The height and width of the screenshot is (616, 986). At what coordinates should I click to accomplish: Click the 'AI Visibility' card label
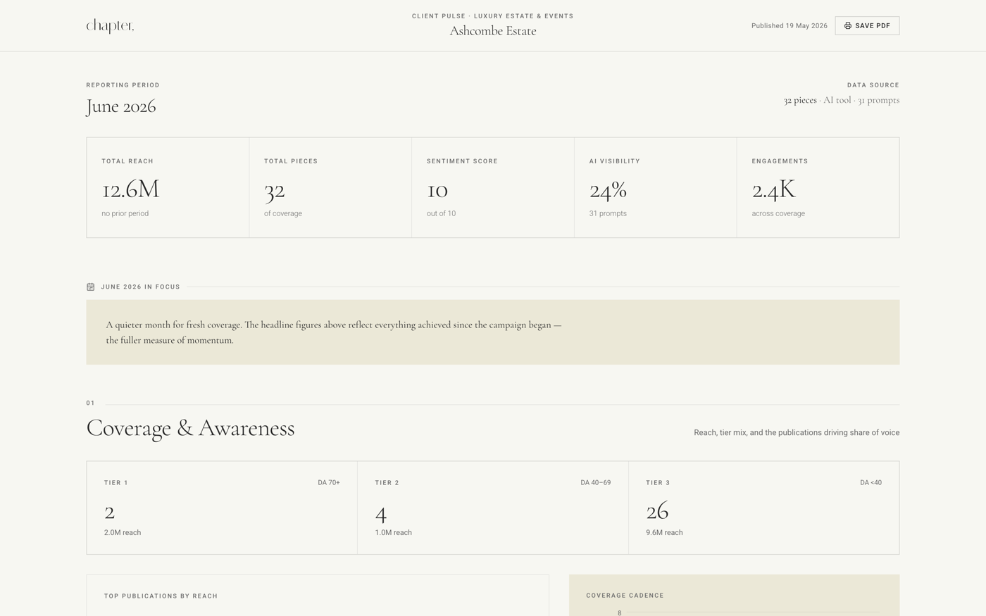(x=615, y=161)
